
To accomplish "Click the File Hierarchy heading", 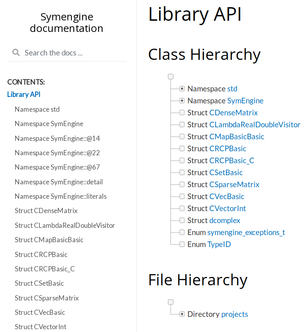I will pos(198,280).
